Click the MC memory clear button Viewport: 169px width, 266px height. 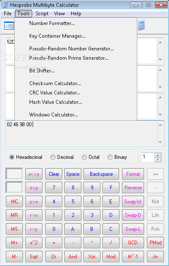[14, 202]
